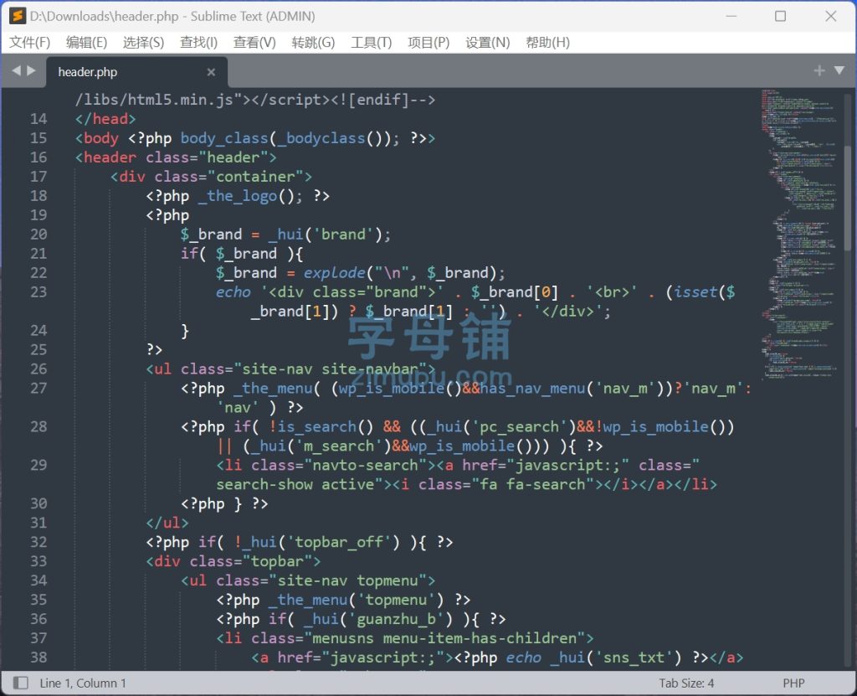Click 'sns_txt' string on line 38
This screenshot has height=696, width=857.
coord(637,657)
